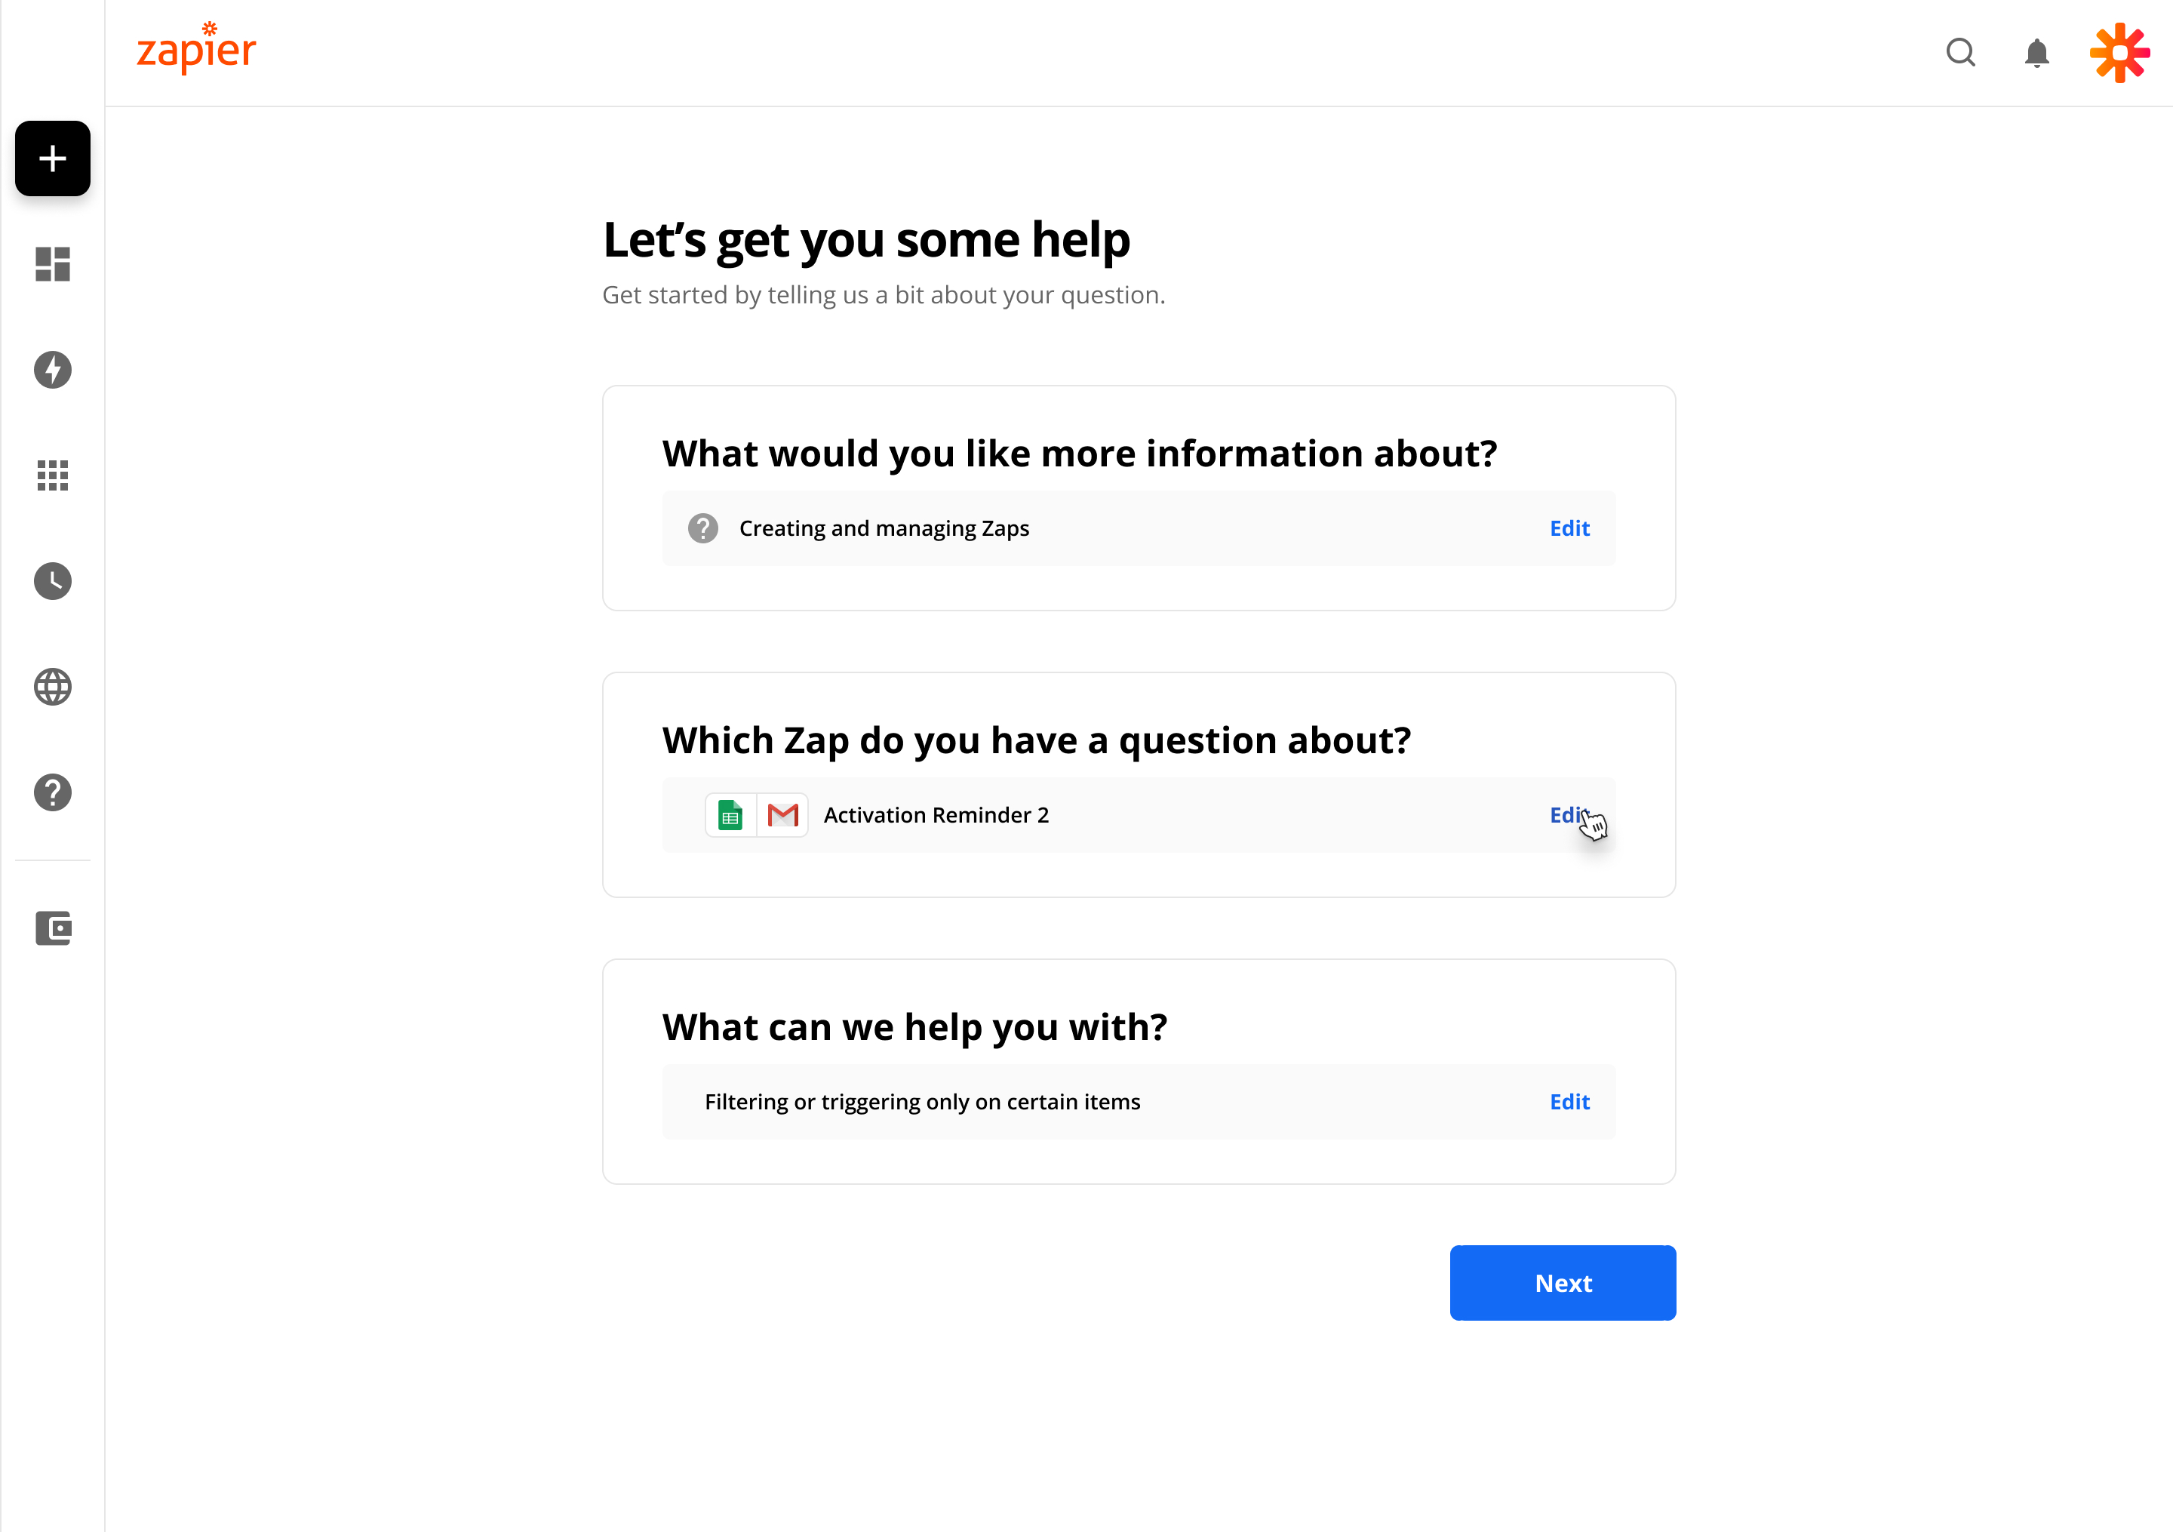The image size is (2173, 1532).
Task: Select the Transfers icon at sidebar bottom
Action: (x=52, y=929)
